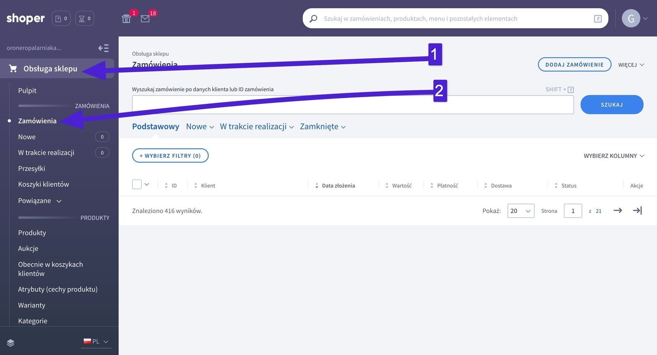Screen dimensions: 657x355
Task: Select the Podstawowy tab
Action: point(156,127)
